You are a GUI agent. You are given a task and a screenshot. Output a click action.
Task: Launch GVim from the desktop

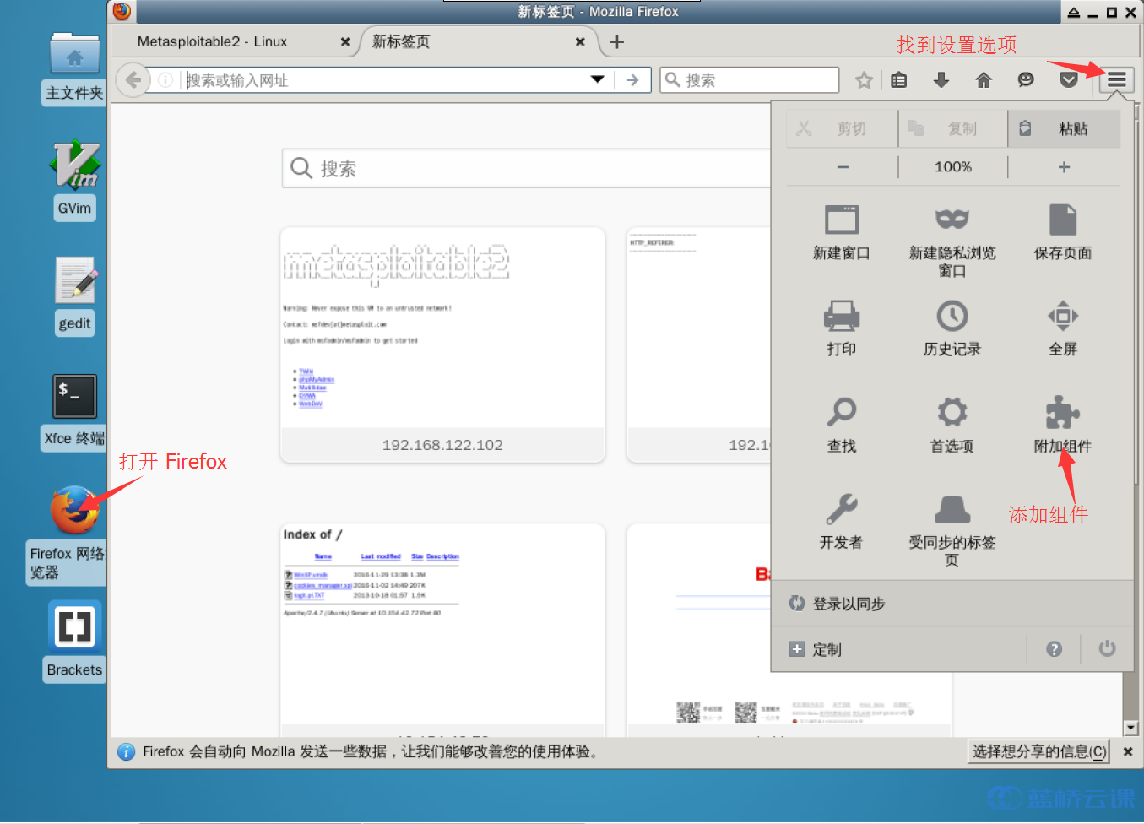tap(74, 179)
